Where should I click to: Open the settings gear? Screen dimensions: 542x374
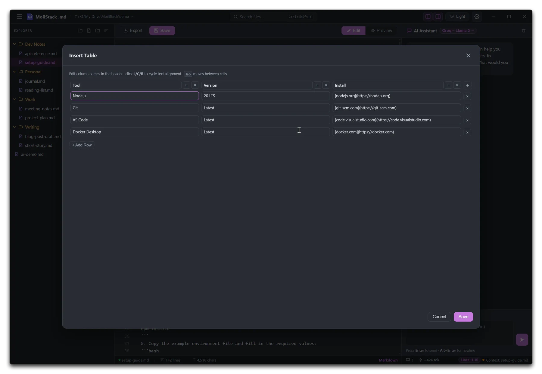tap(477, 17)
